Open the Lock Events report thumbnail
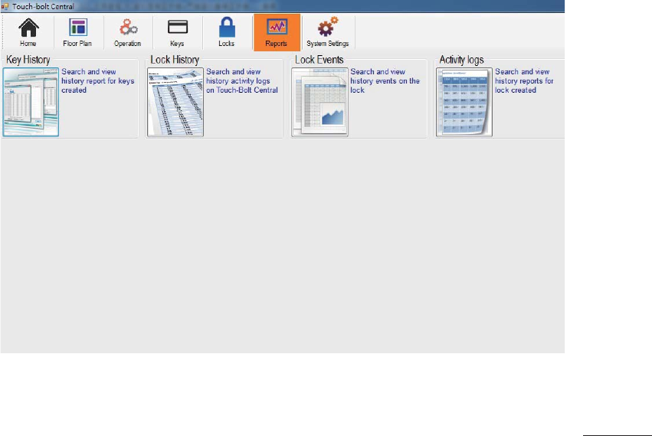The width and height of the screenshot is (652, 436). coord(319,102)
